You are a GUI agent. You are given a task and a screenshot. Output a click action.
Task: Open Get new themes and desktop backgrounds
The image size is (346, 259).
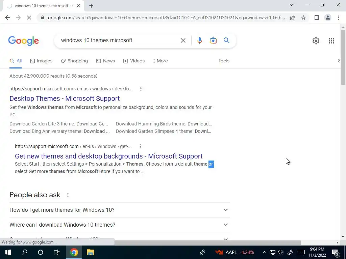108,156
